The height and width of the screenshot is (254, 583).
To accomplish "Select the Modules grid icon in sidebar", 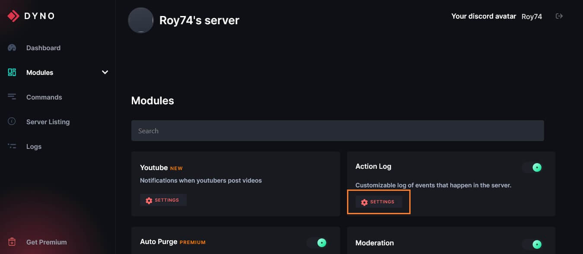I will (x=12, y=72).
